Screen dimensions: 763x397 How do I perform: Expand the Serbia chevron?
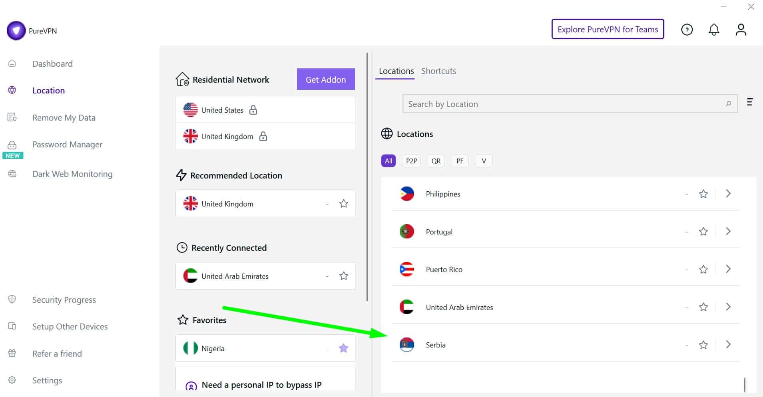pos(728,344)
